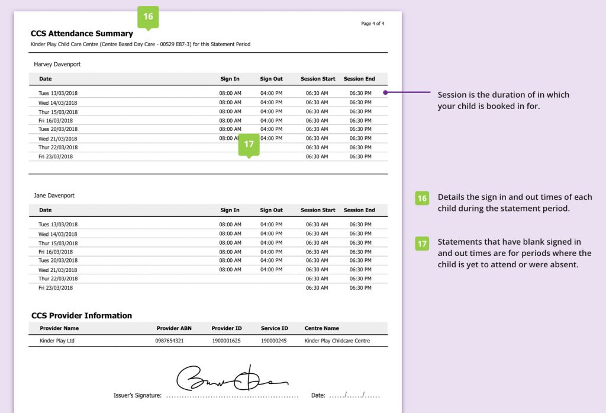Click the Service ID value 190000245

tap(273, 341)
